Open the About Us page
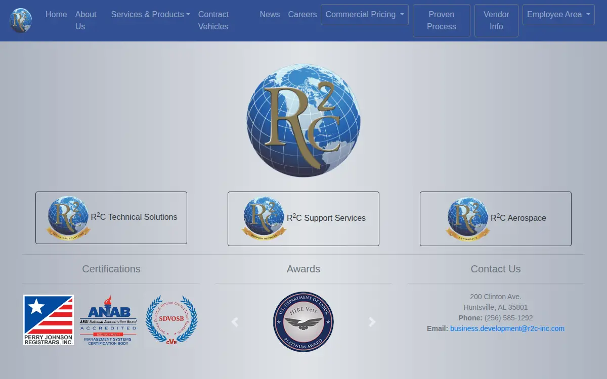This screenshot has width=607, height=379. (x=86, y=21)
